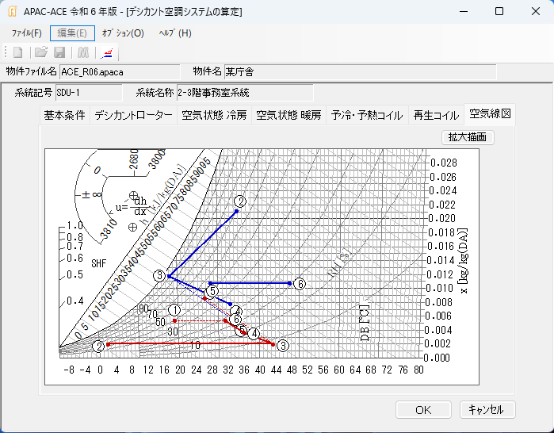Click the x [kg/kg(DA)] axis label
The height and width of the screenshot is (433, 554).
tap(464, 261)
